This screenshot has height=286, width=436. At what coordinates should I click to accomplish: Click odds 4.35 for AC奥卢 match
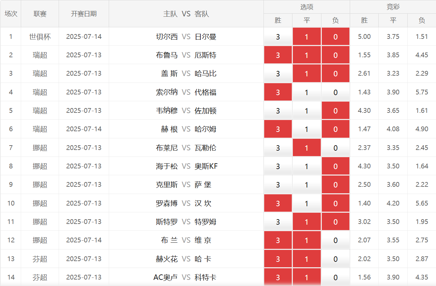(422, 277)
